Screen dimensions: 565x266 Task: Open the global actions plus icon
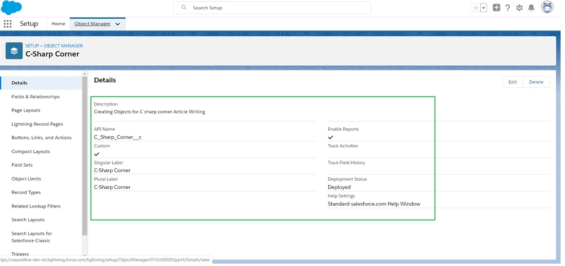[497, 8]
